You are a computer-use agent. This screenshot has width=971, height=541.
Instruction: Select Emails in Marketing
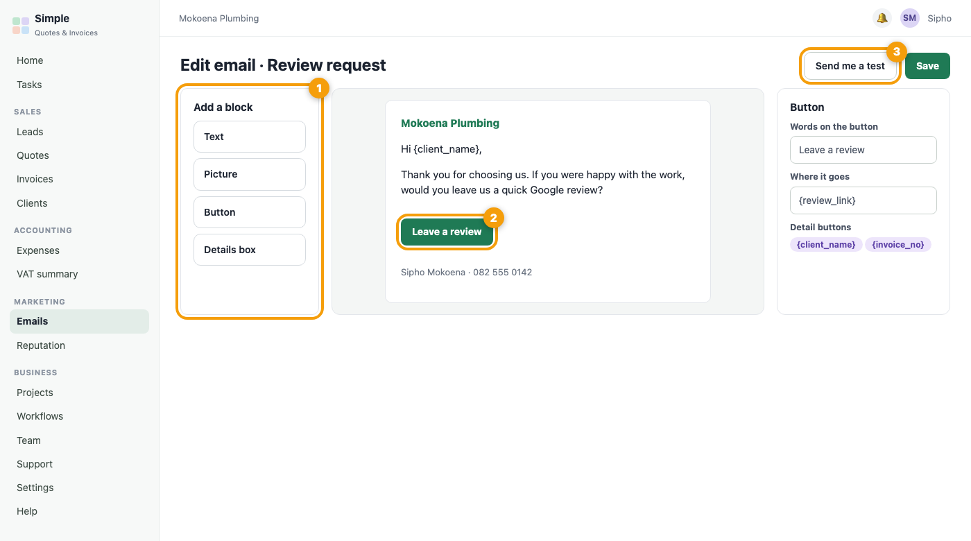79,321
